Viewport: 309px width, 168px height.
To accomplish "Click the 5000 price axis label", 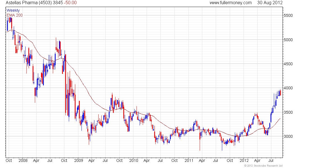I will 288,40.
